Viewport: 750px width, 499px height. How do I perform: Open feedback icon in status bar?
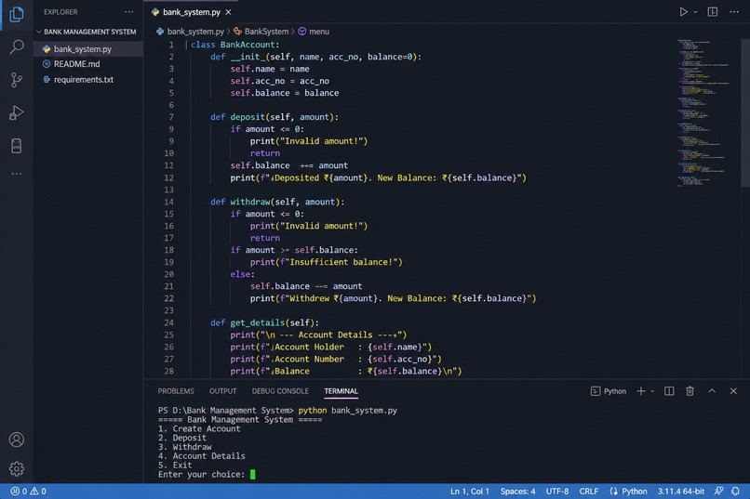[x=718, y=491]
